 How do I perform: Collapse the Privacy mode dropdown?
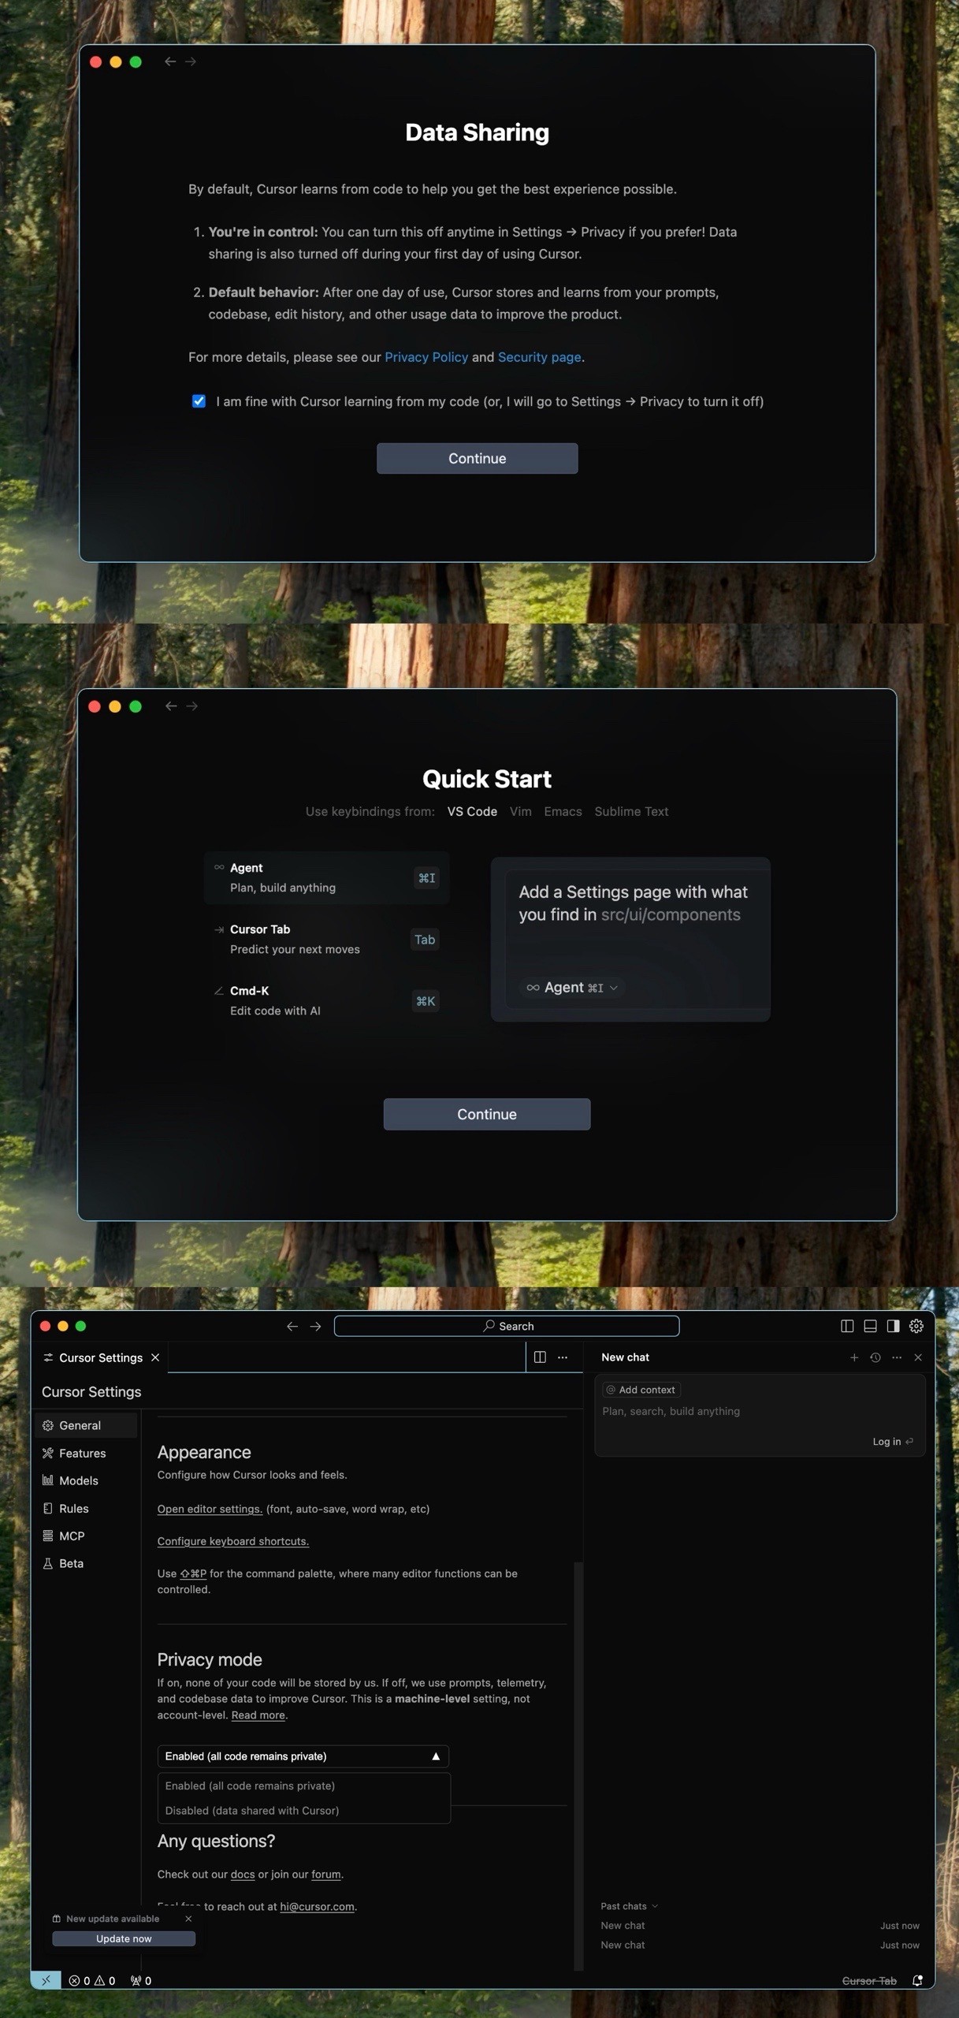click(303, 1756)
